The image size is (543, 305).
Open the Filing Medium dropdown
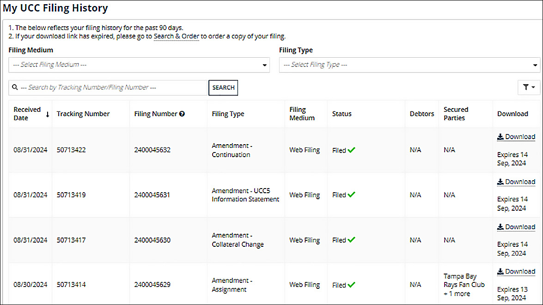pos(139,65)
